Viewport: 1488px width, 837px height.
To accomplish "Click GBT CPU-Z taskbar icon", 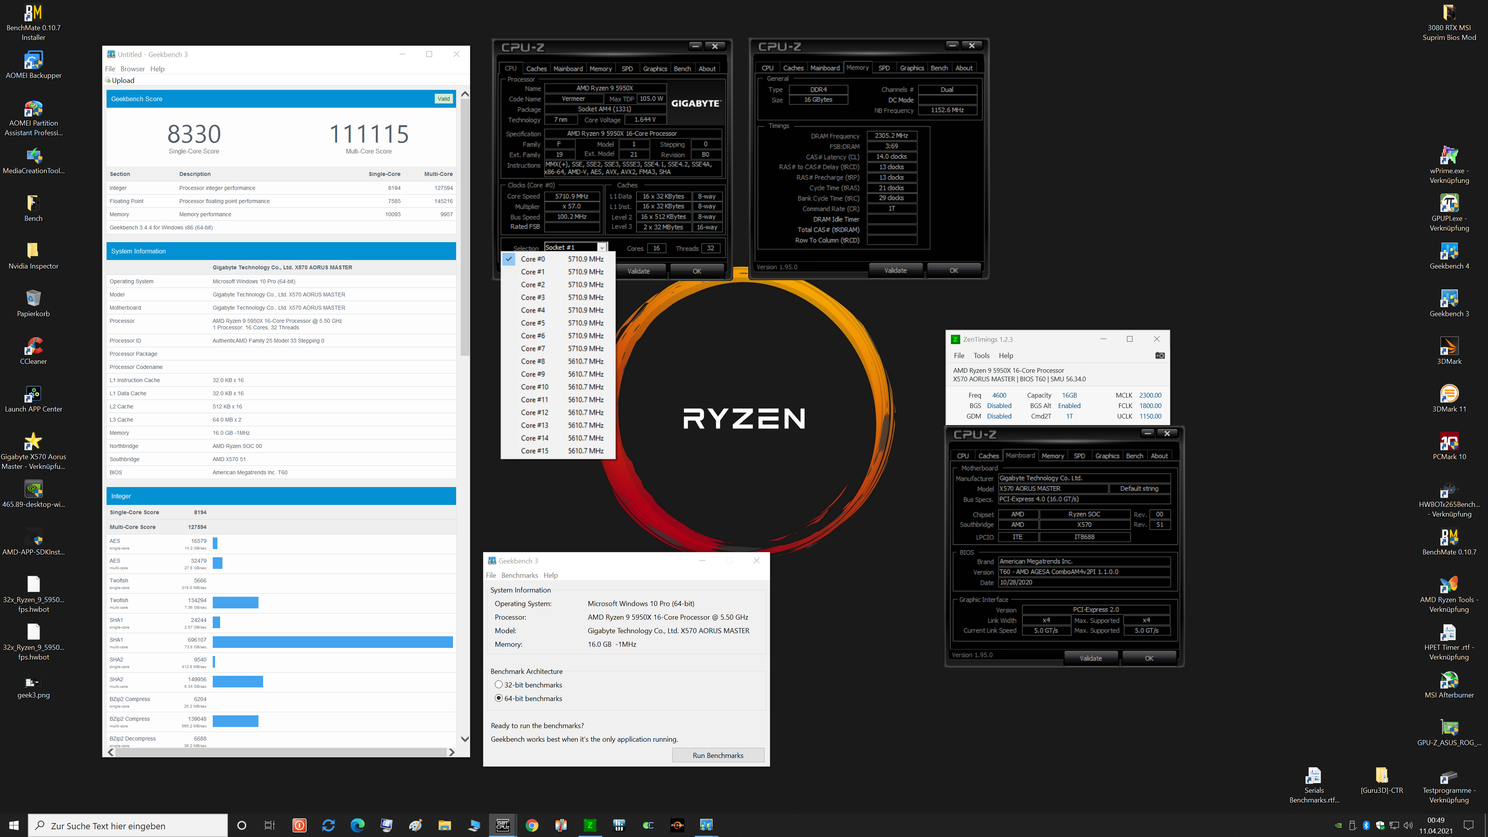I will [x=503, y=825].
